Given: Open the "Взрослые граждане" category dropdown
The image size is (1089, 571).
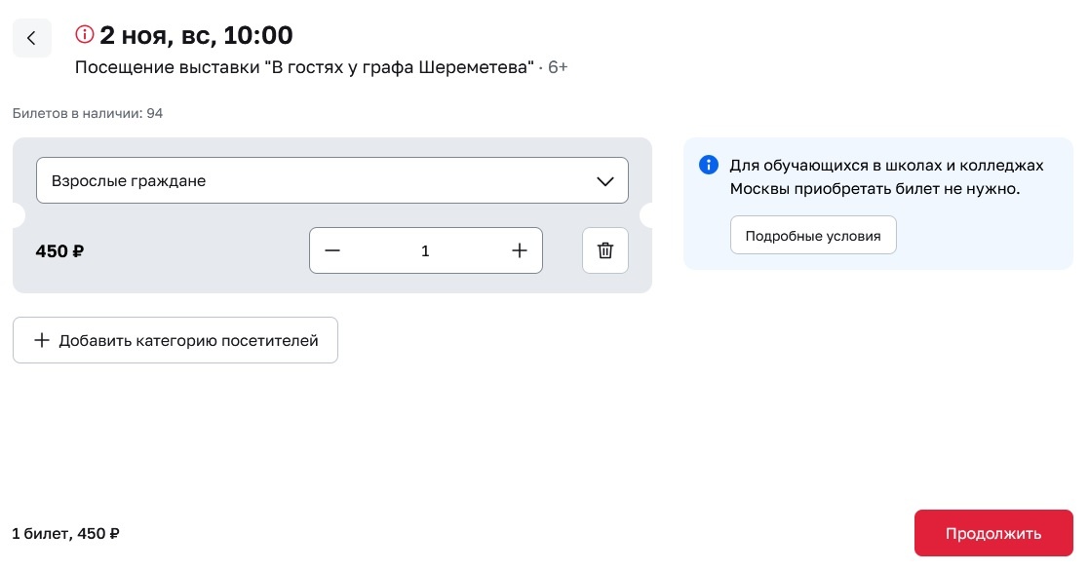Looking at the screenshot, I should point(332,180).
